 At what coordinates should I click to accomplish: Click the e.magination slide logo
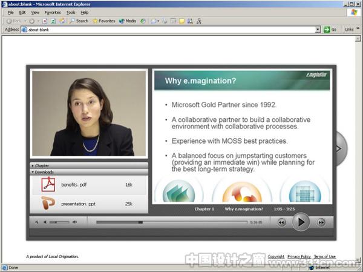point(316,75)
